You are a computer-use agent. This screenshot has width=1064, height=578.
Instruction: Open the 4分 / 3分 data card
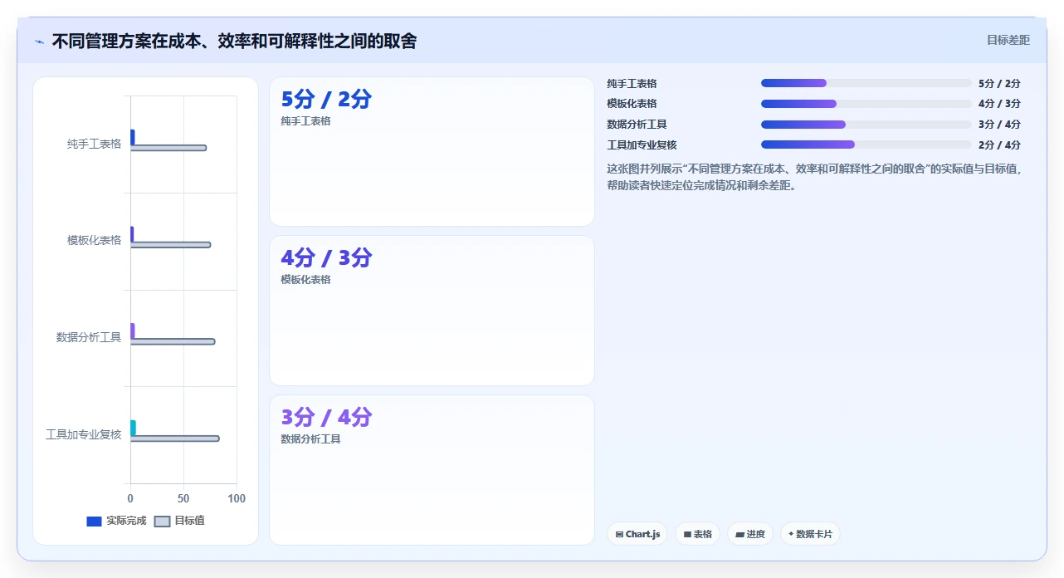click(432, 311)
